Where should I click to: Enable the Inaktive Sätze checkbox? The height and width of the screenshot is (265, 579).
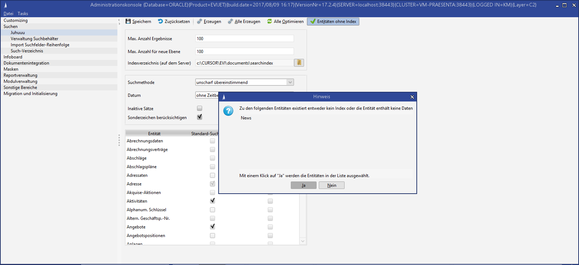click(200, 108)
